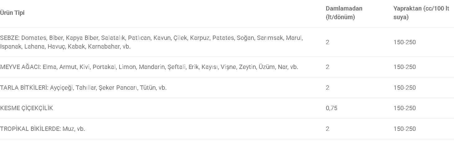
Task: Select the TROPİKAL BİKİLERDE: Muz row
Action: [x=43, y=129]
